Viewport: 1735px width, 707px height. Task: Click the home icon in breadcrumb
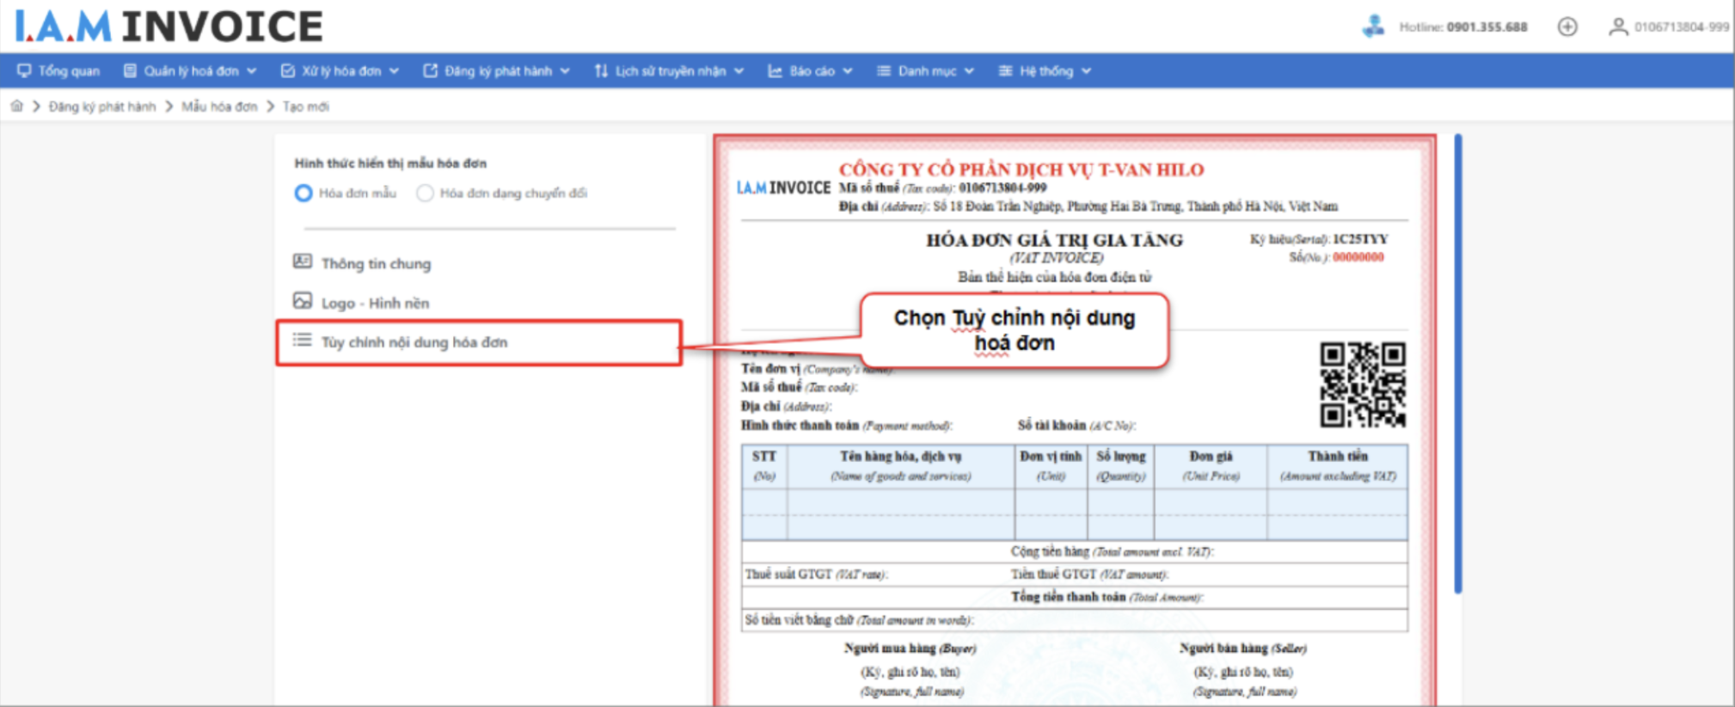16,106
